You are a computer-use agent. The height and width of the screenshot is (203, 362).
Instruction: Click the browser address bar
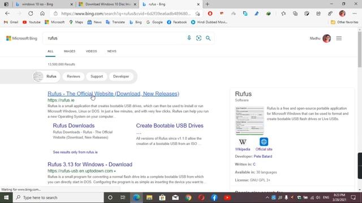pyautogui.click(x=126, y=14)
